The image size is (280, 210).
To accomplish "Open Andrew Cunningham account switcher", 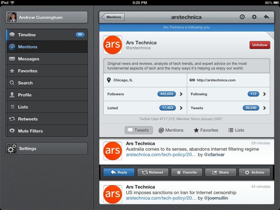I will (x=47, y=17).
